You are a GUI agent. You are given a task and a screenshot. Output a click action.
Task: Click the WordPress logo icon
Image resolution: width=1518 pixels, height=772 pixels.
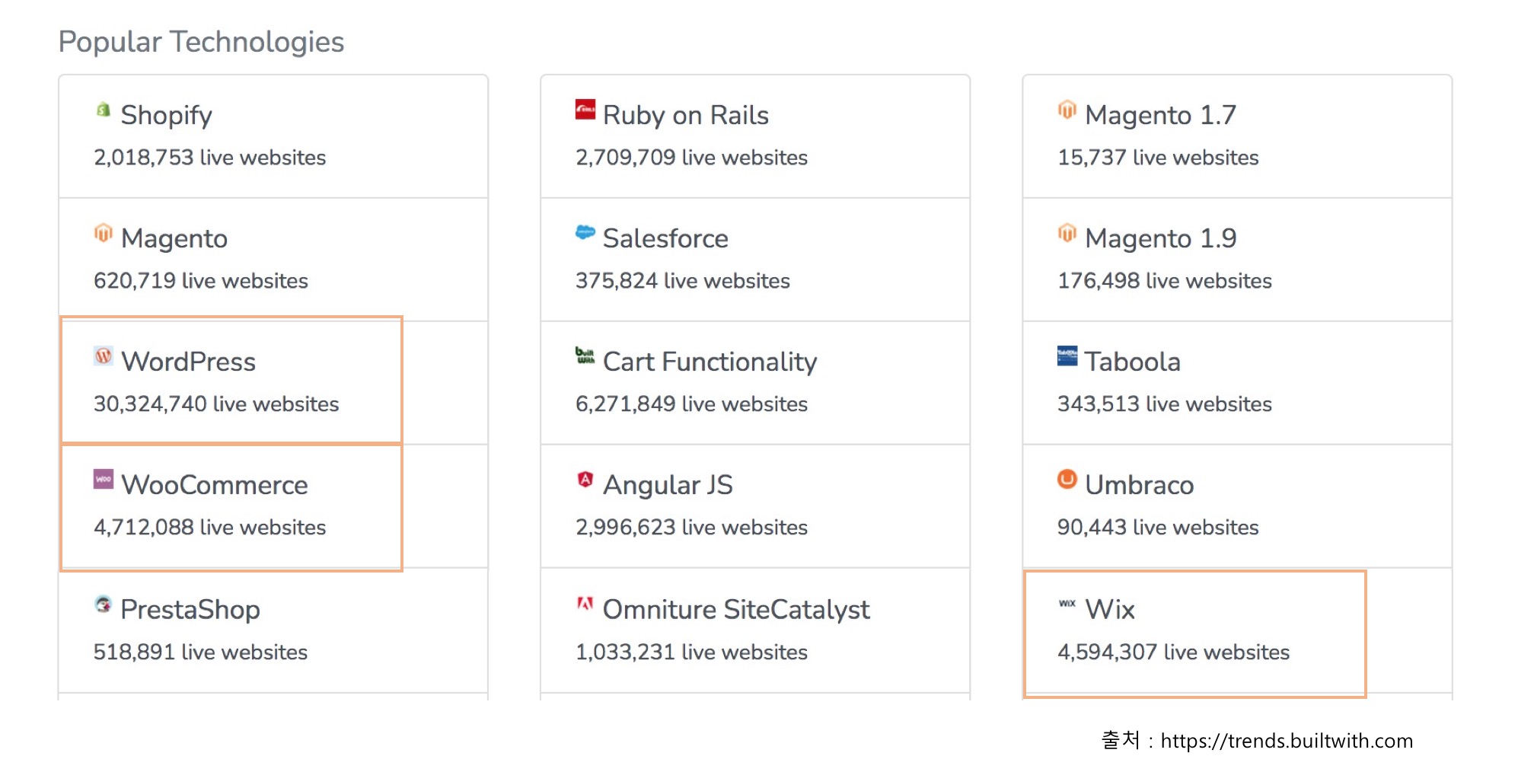pyautogui.click(x=103, y=356)
